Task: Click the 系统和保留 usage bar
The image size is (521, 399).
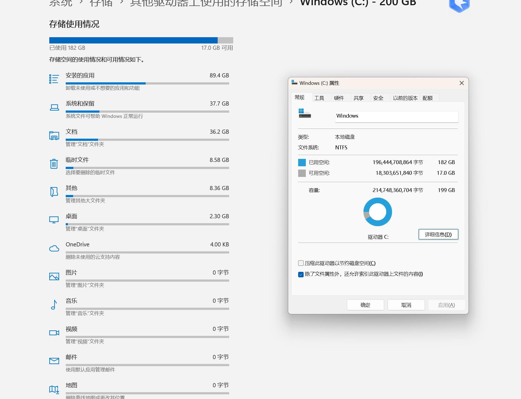Action: (147, 112)
